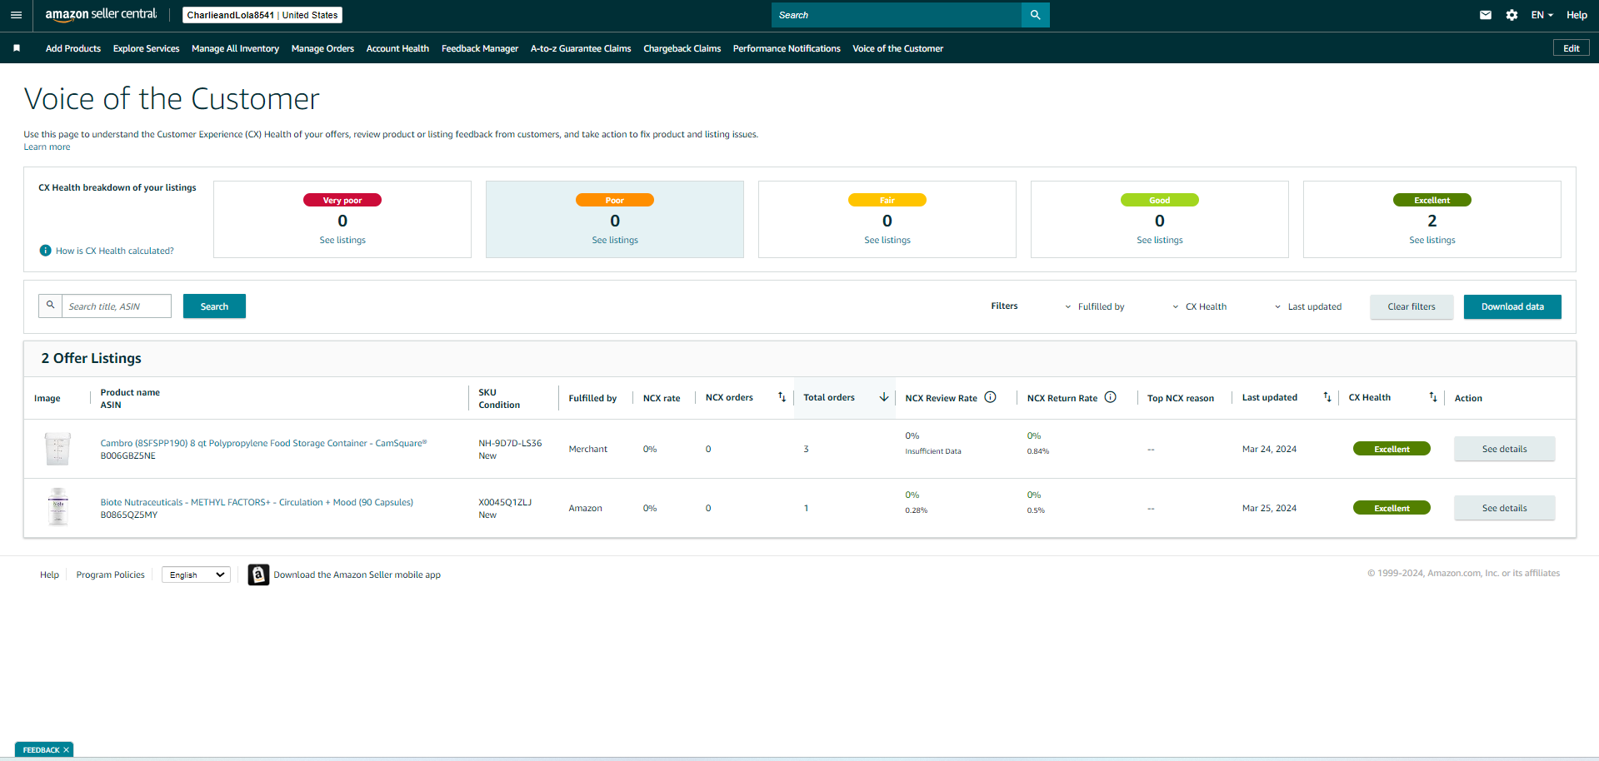
Task: Open A-to-z Guarantee Claims
Action: click(x=581, y=48)
